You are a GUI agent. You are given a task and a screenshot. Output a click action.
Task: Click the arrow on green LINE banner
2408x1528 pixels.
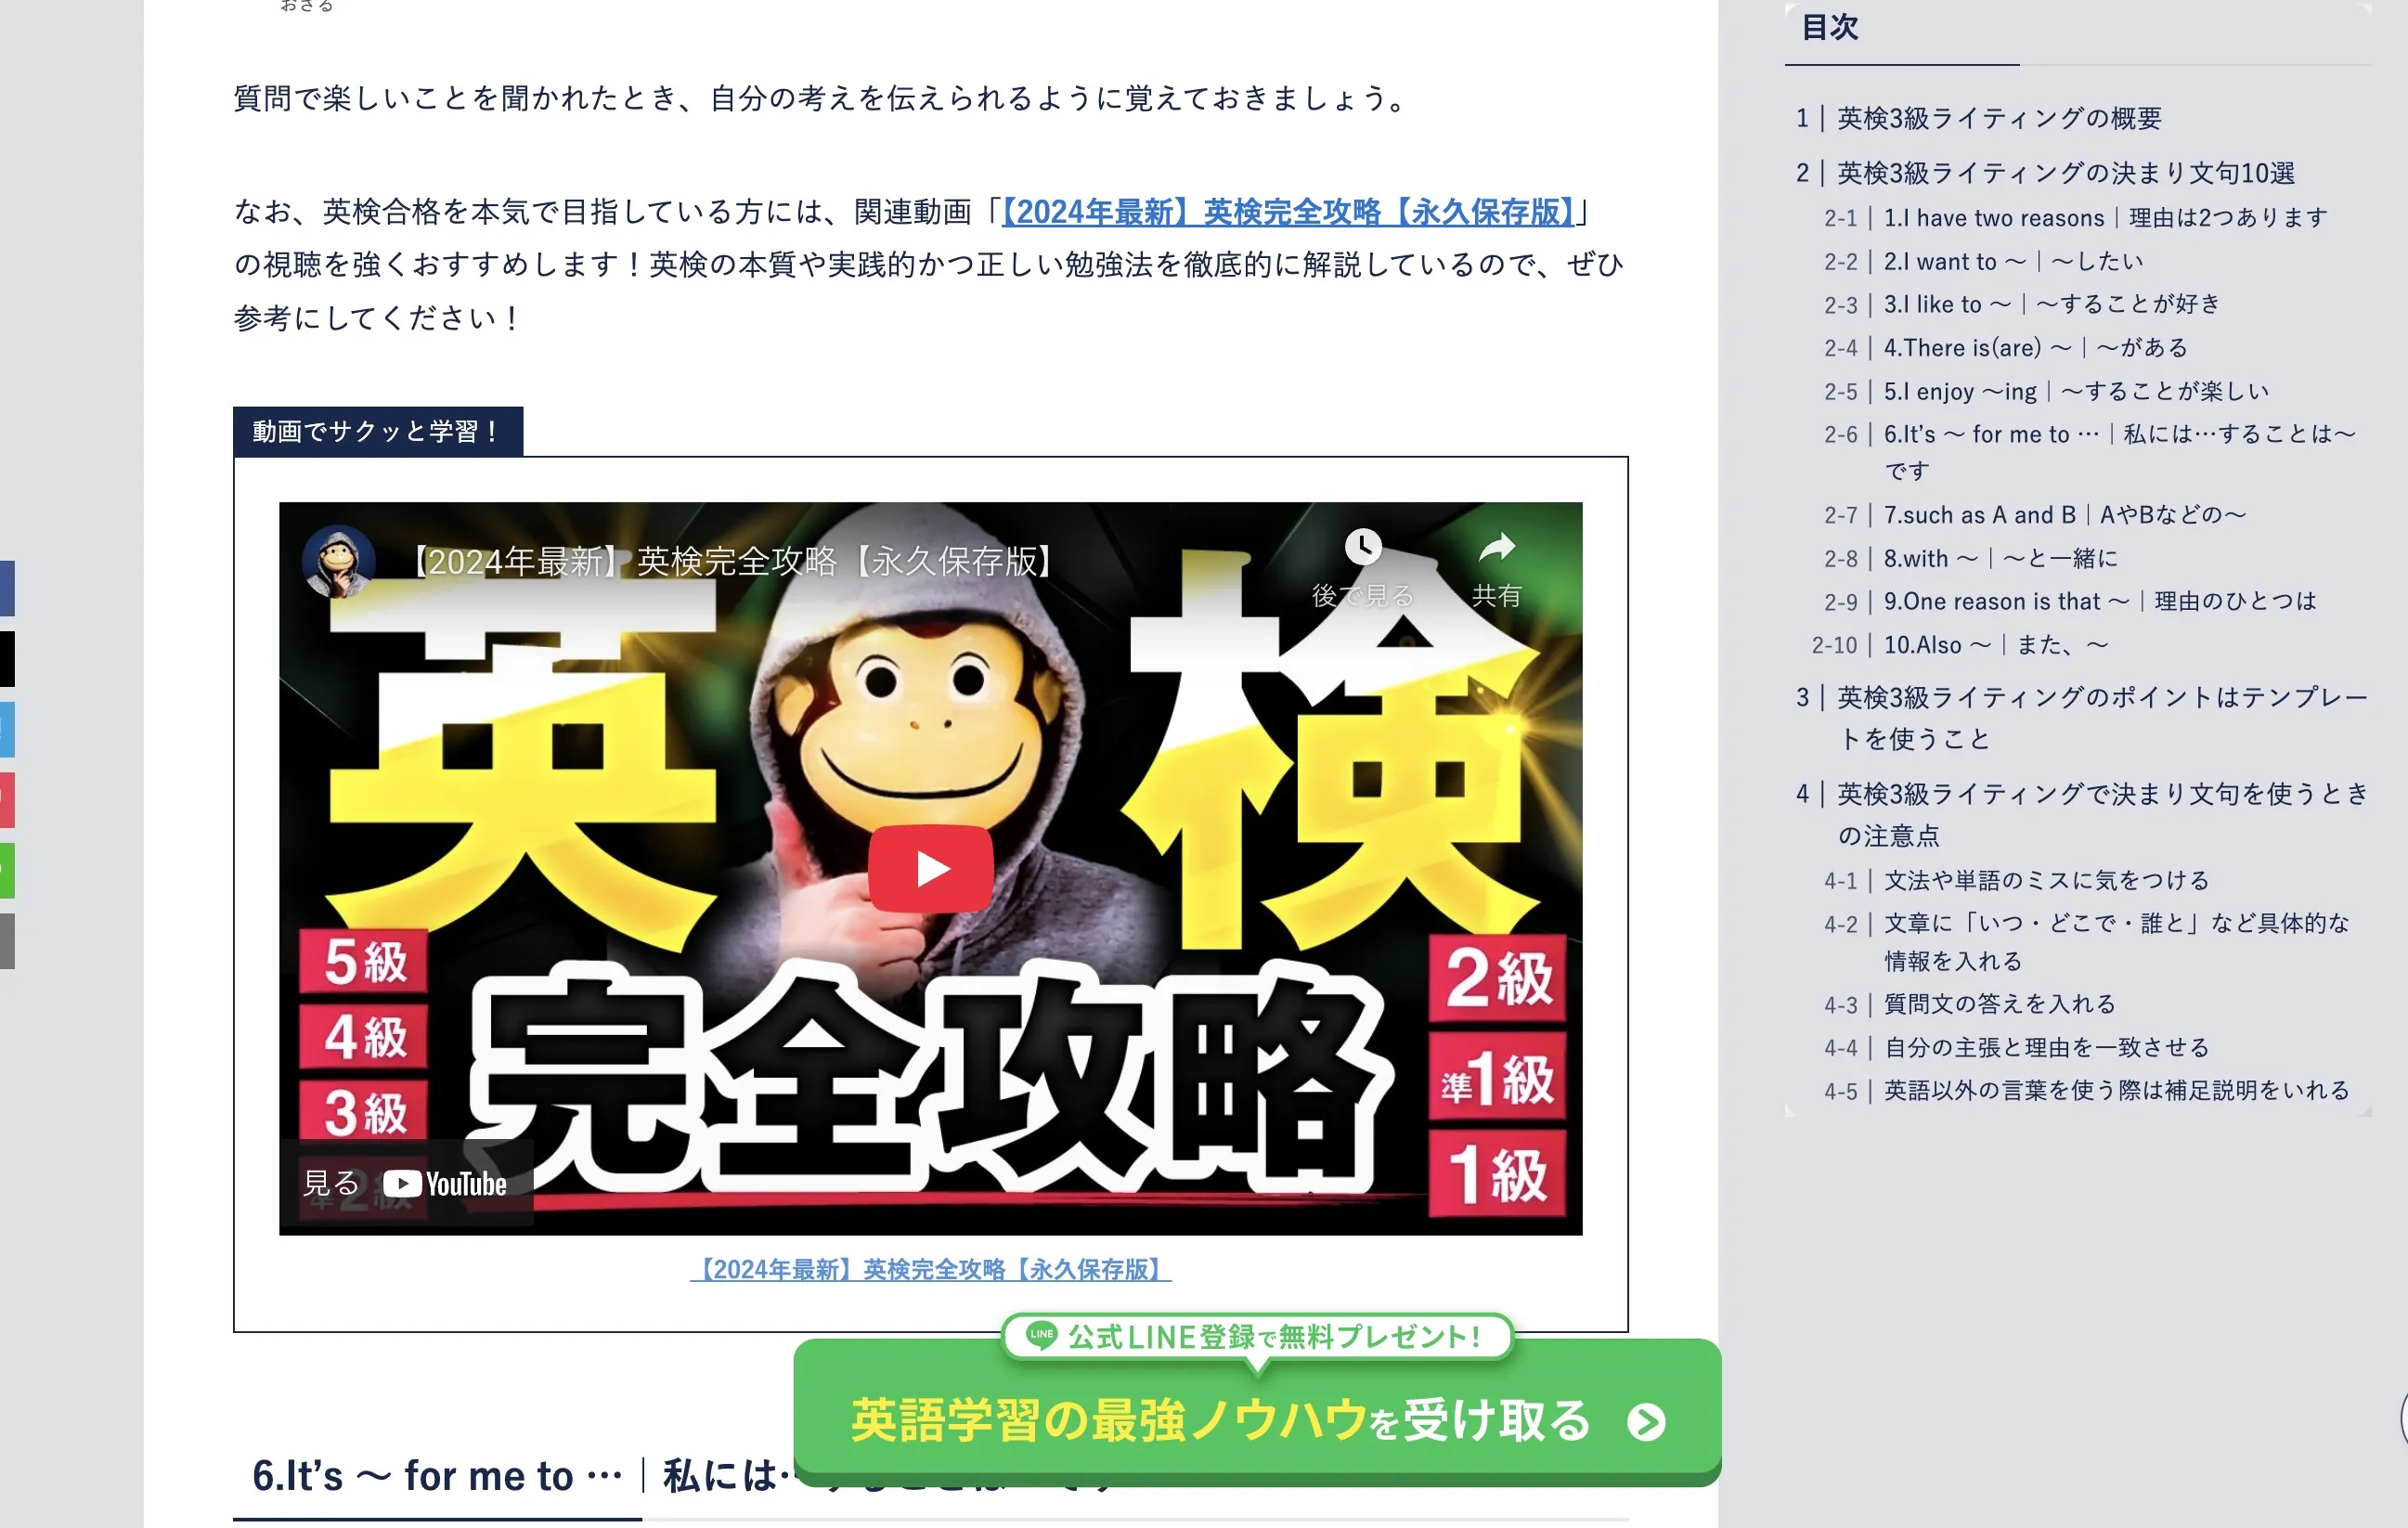1646,1421
